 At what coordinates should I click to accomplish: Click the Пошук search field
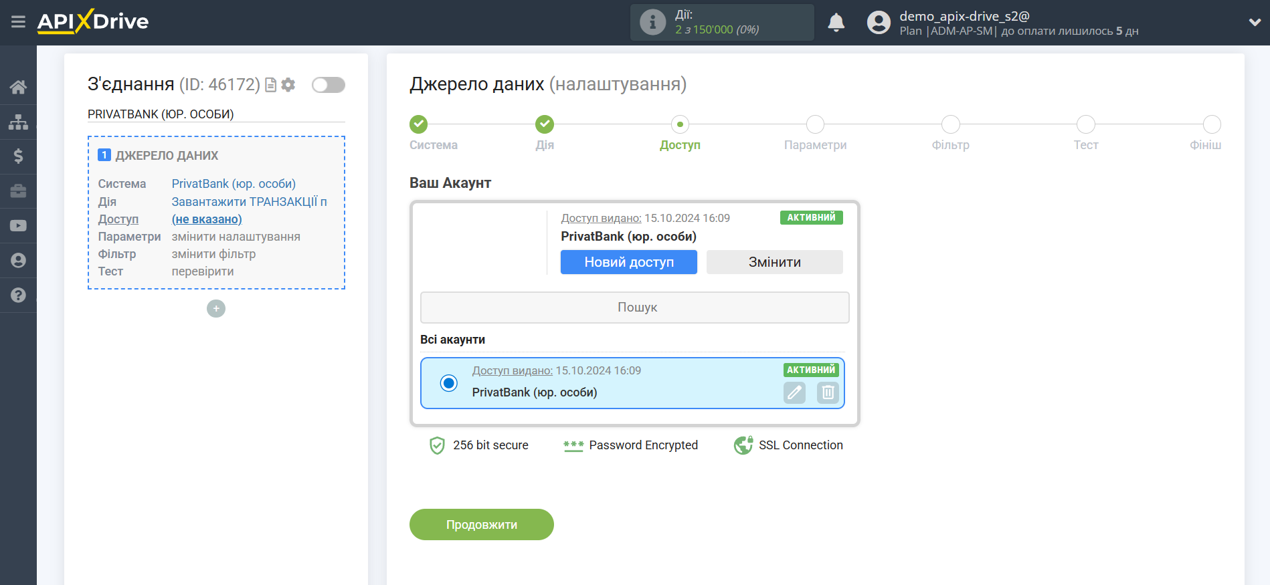coord(634,308)
